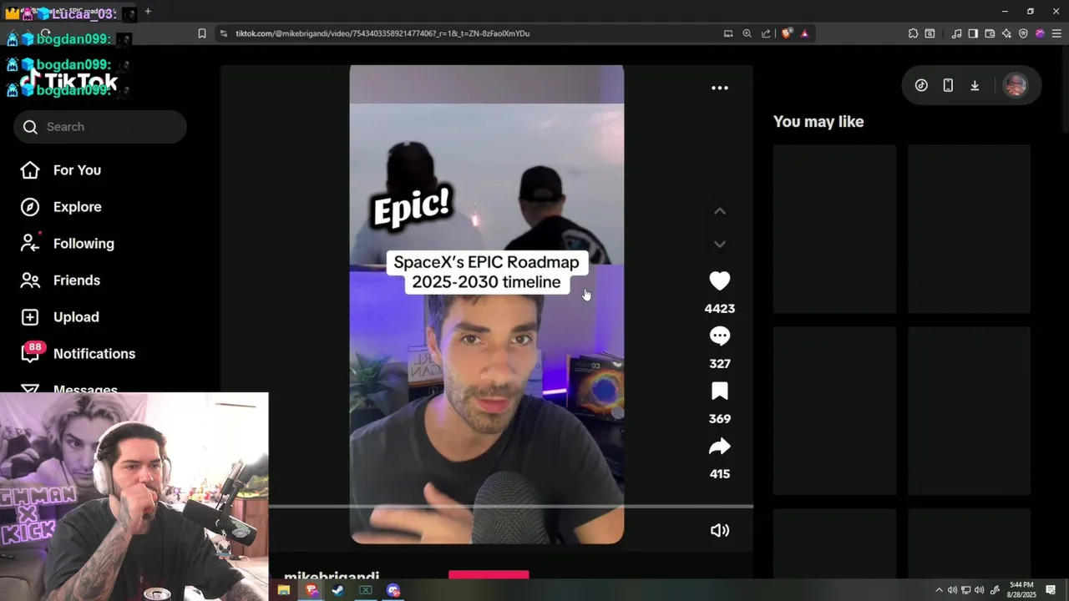Click the red Follow button below video
The image size is (1069, 601).
pyautogui.click(x=489, y=575)
